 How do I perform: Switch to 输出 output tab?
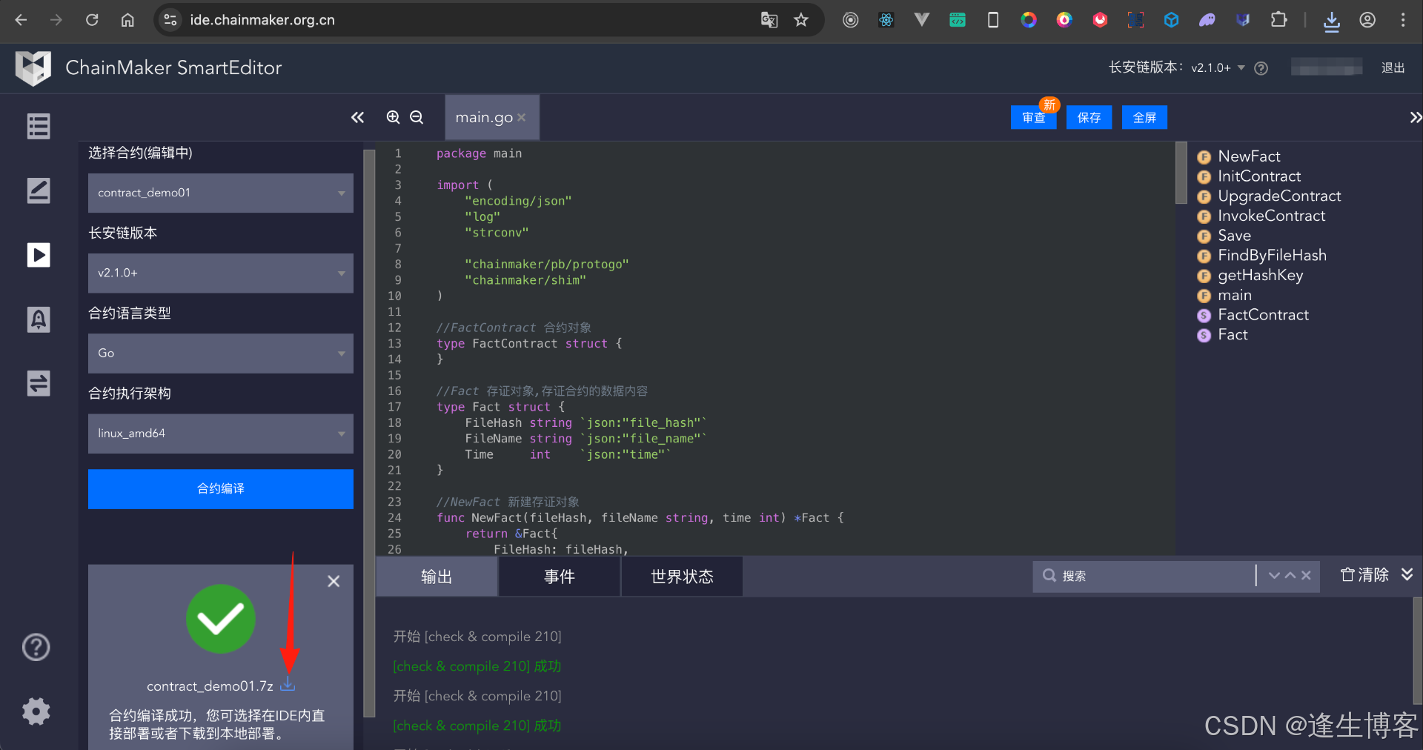point(437,577)
